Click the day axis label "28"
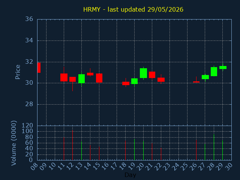 click(x=211, y=166)
